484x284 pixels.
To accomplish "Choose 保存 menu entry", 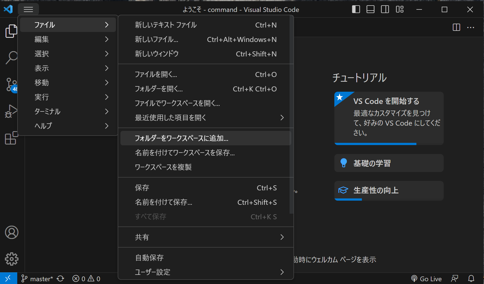I will (x=206, y=188).
